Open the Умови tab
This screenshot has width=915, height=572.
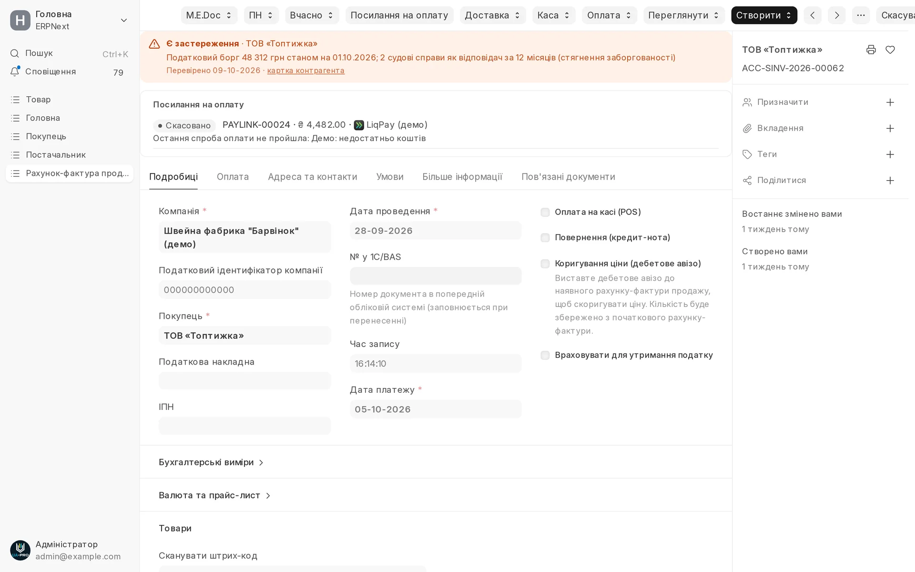390,177
